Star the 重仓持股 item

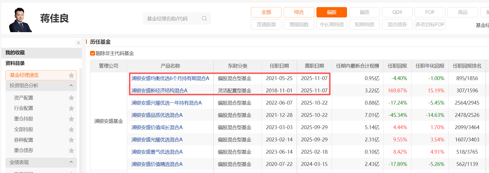72,119
